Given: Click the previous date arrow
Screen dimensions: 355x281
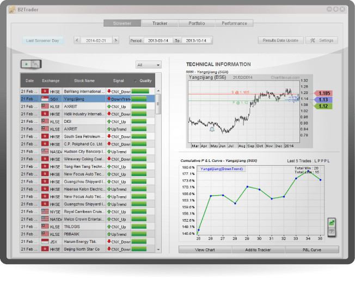Looking at the screenshot, I should click(x=77, y=41).
